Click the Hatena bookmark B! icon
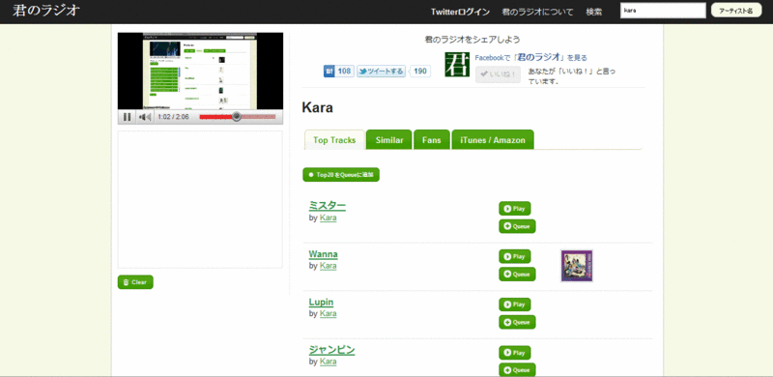This screenshot has height=377, width=773. (329, 72)
